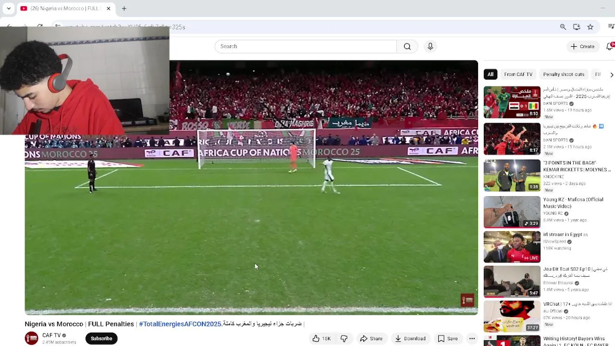The width and height of the screenshot is (615, 346).
Task: Open YouTube notifications bell
Action: pos(610,47)
